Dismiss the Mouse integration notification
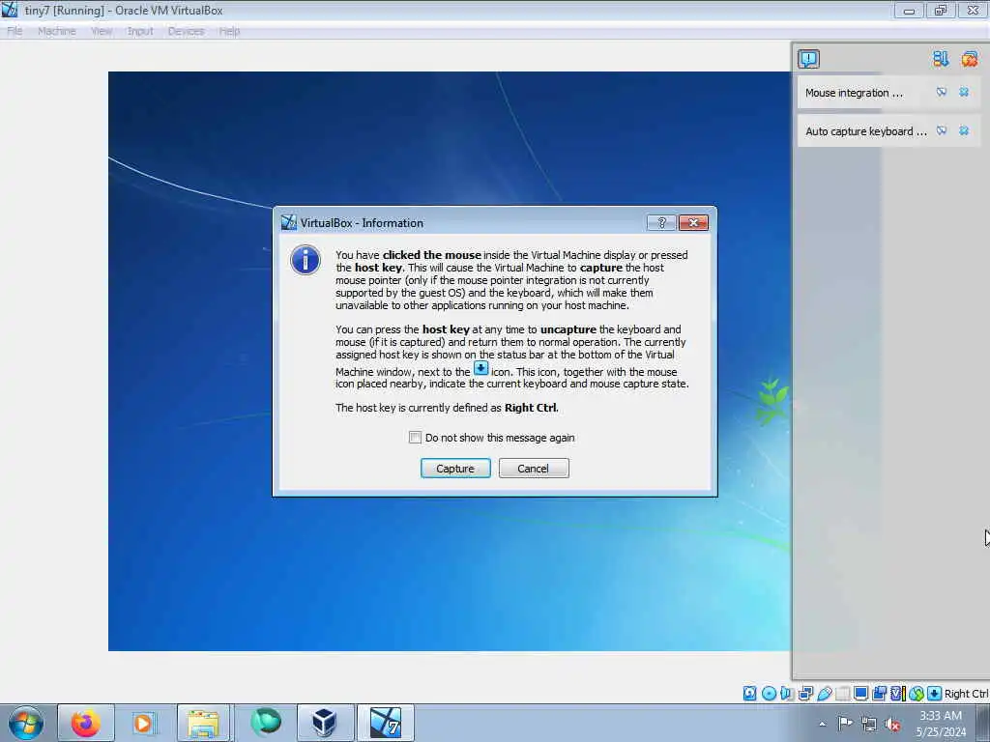 point(964,92)
